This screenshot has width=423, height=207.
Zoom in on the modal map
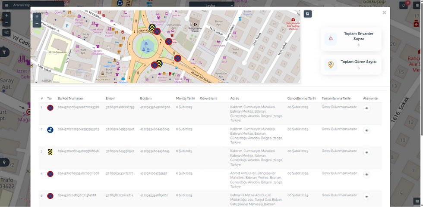pyautogui.click(x=37, y=16)
